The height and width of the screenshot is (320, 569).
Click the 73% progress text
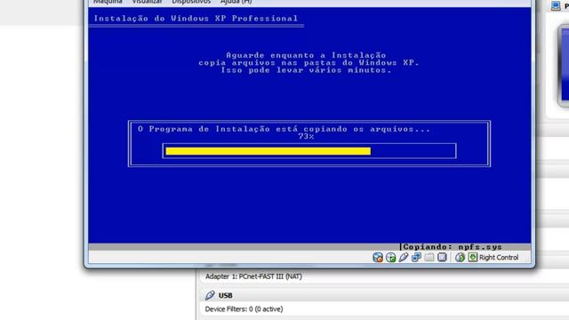tap(306, 136)
